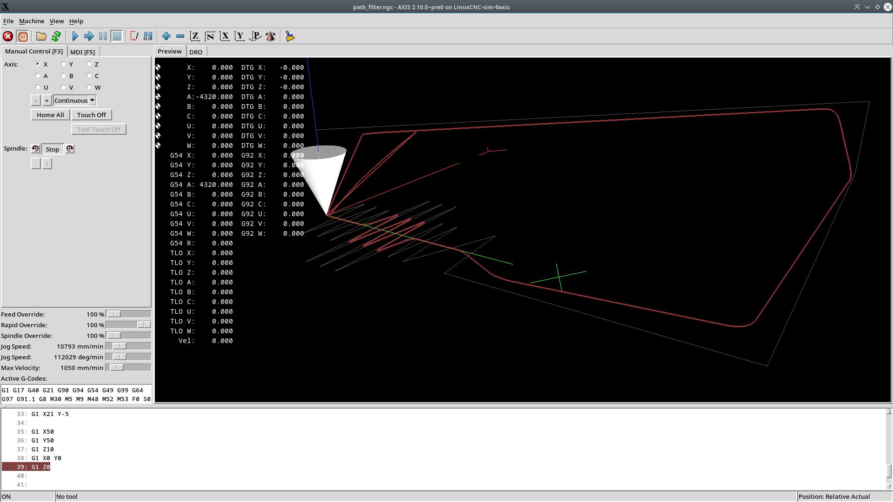Toggle optional pause M1 icon

[148, 36]
